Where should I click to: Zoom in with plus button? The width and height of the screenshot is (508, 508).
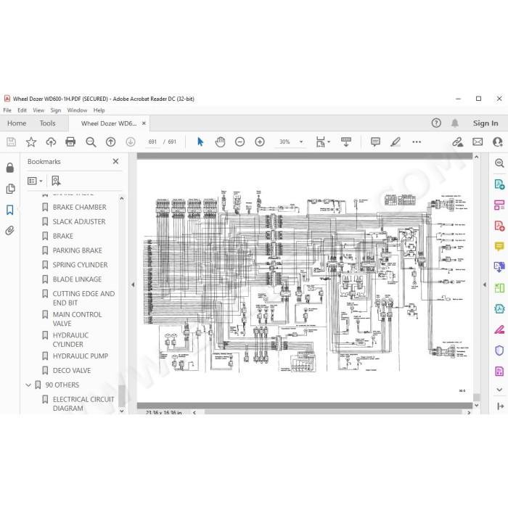coord(260,142)
